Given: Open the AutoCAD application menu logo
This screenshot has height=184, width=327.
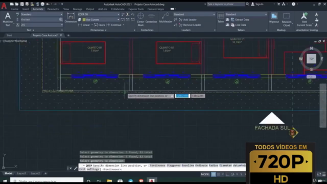Looking at the screenshot, I should (x=4, y=6).
